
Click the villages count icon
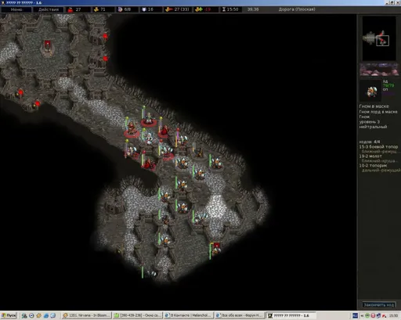click(120, 9)
